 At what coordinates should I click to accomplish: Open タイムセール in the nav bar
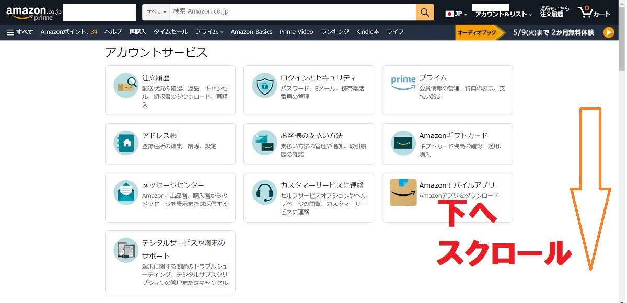coord(171,32)
